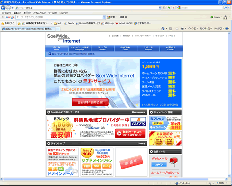This screenshot has width=232, height=186.
Task: Refresh the page with the green arrows icon
Action: 169,8
